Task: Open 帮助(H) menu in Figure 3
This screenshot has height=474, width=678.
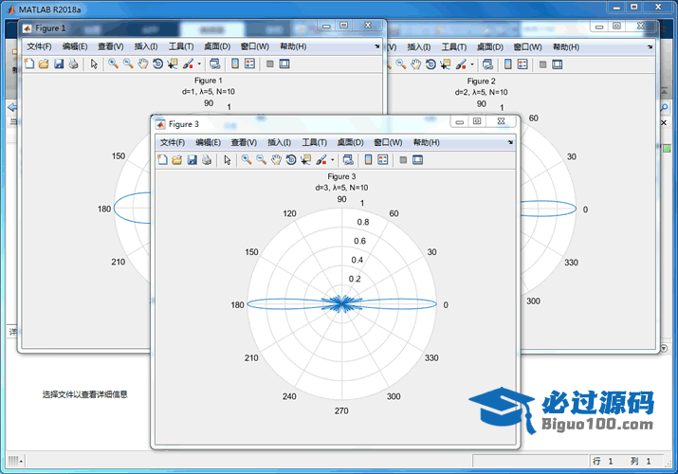Action: (x=427, y=142)
